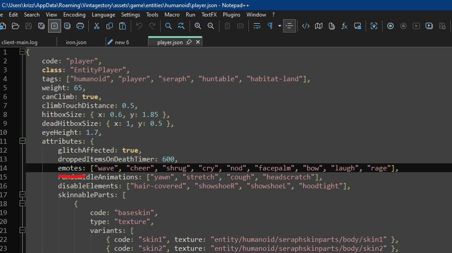Image resolution: width=452 pixels, height=253 pixels.
Task: Switch to the iron.json tab
Action: click(x=76, y=42)
